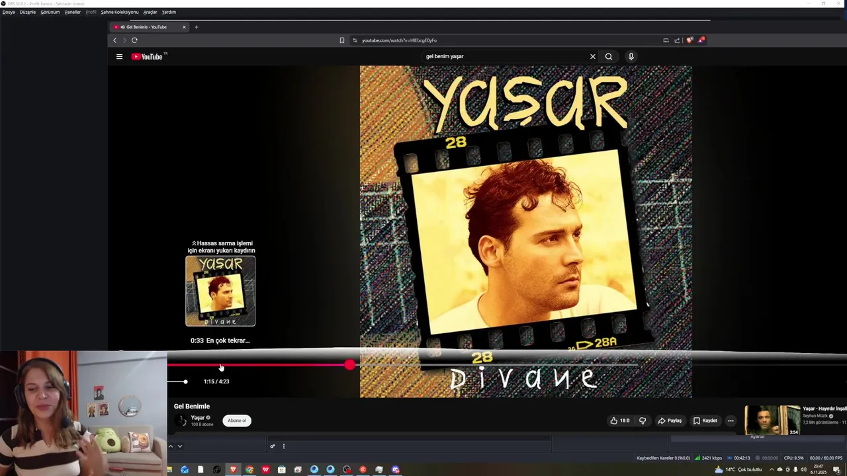Open Chrome from the Windows taskbar

249,469
